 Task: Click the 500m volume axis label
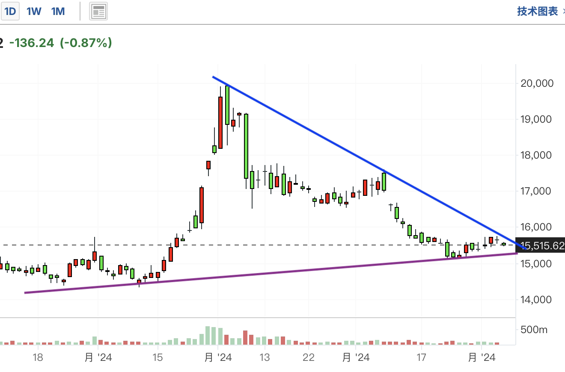point(534,330)
